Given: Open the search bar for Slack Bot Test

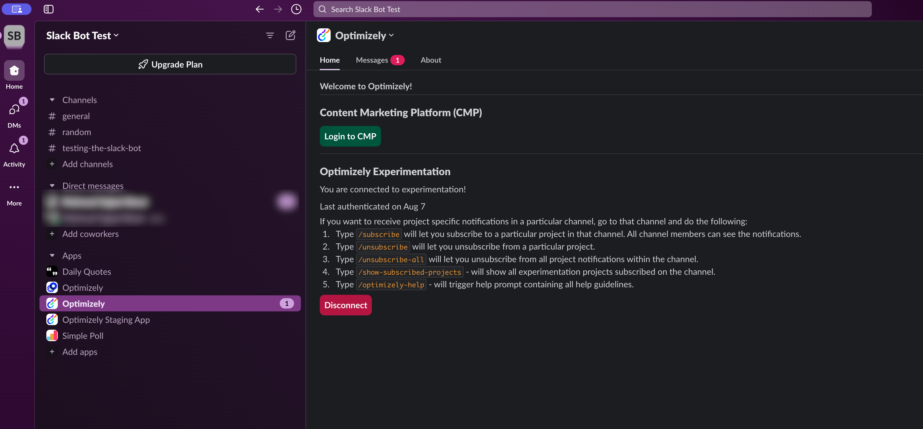Looking at the screenshot, I should [591, 9].
